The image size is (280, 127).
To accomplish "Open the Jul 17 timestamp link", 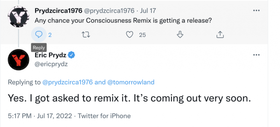I will coord(148,11).
